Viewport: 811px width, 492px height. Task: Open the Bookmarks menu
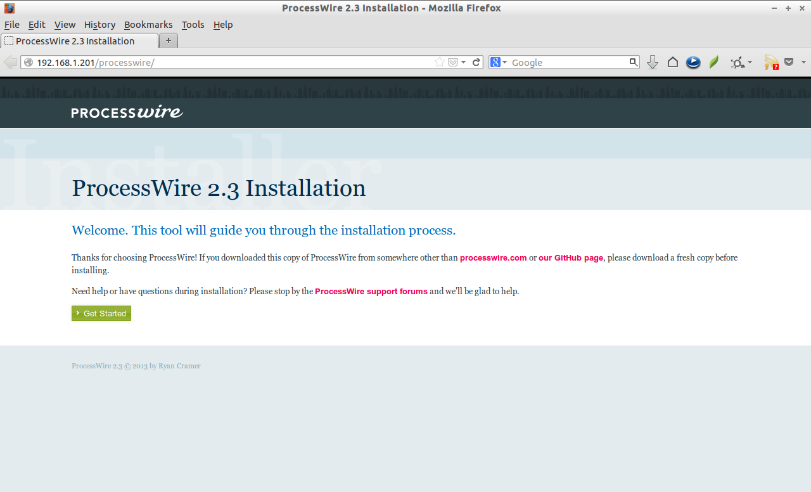[148, 25]
